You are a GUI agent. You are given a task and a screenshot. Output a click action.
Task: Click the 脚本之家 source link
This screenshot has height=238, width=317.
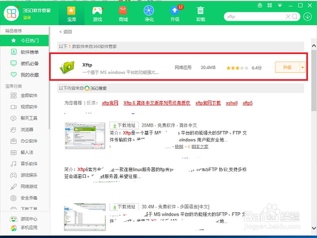click(x=200, y=146)
